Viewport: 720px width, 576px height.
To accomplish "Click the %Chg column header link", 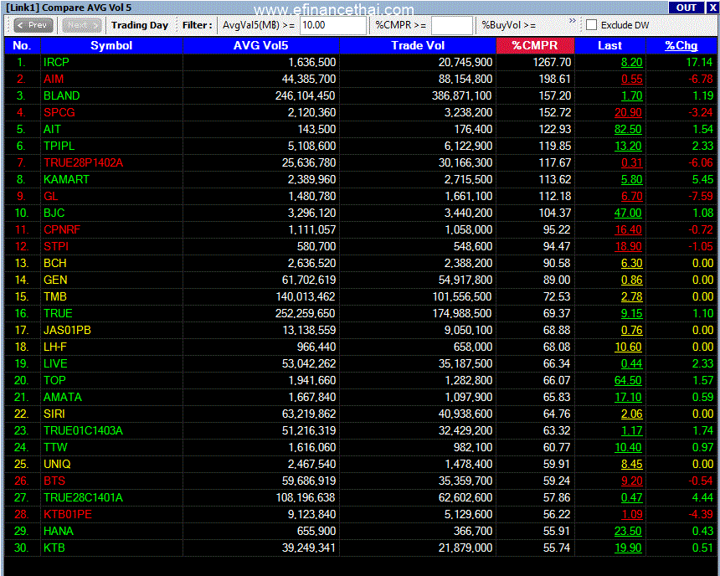I will click(x=681, y=45).
